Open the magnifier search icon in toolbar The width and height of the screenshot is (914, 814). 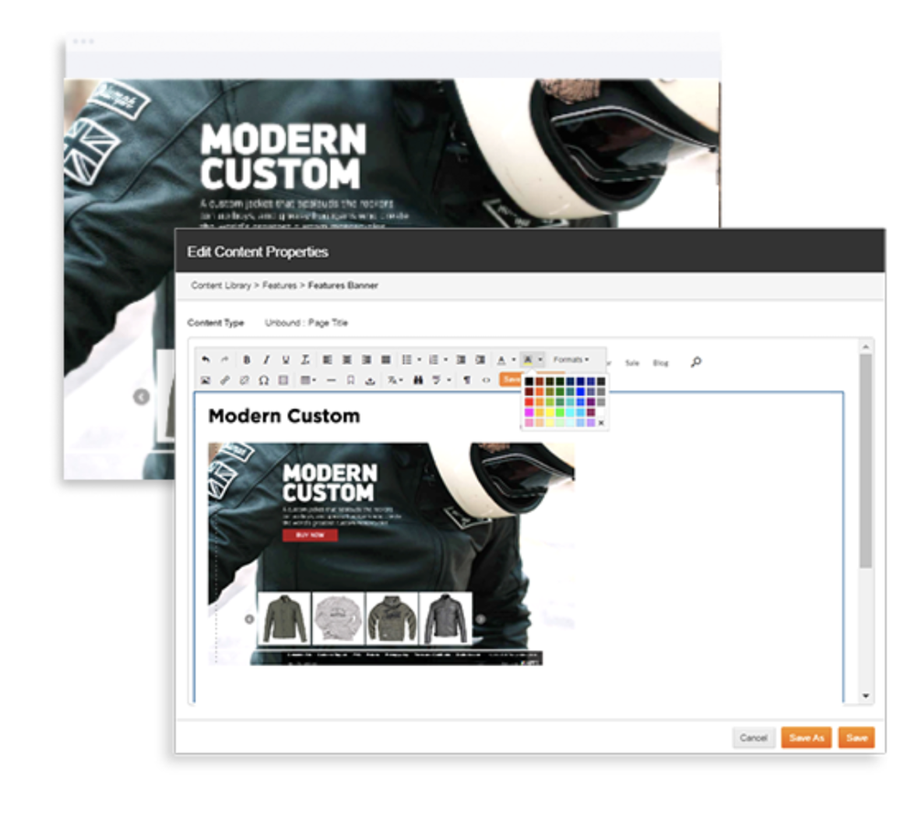(x=696, y=362)
